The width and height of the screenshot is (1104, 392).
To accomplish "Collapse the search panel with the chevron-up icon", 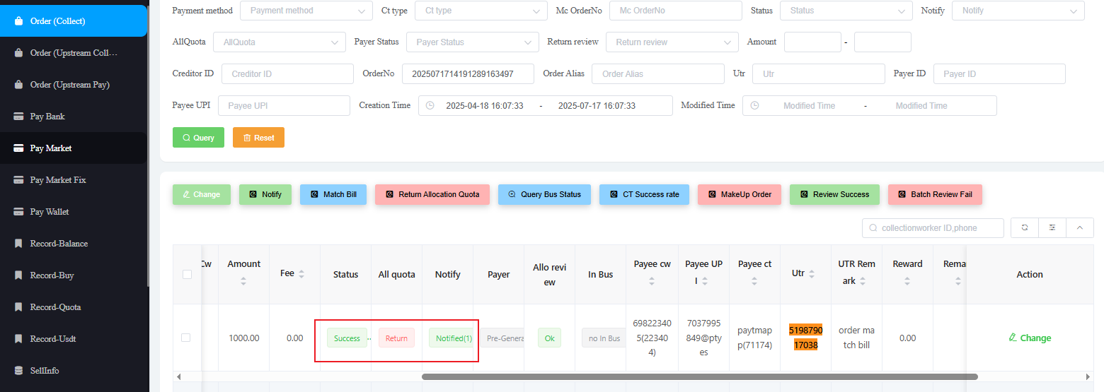I will coord(1079,227).
